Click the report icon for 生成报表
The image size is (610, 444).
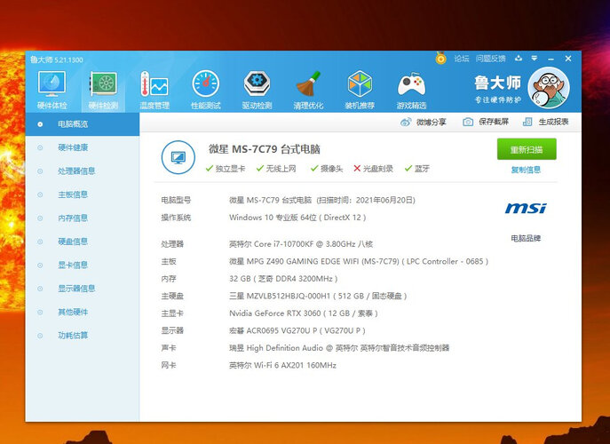pyautogui.click(x=527, y=123)
